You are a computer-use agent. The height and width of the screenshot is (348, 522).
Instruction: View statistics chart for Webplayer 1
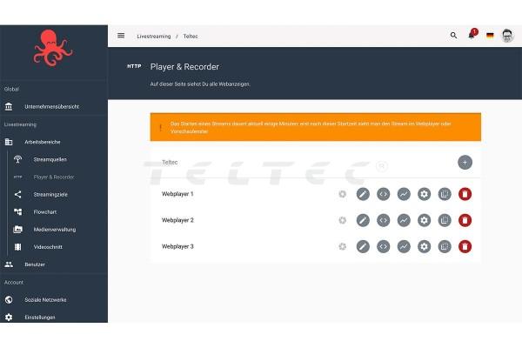pos(404,194)
